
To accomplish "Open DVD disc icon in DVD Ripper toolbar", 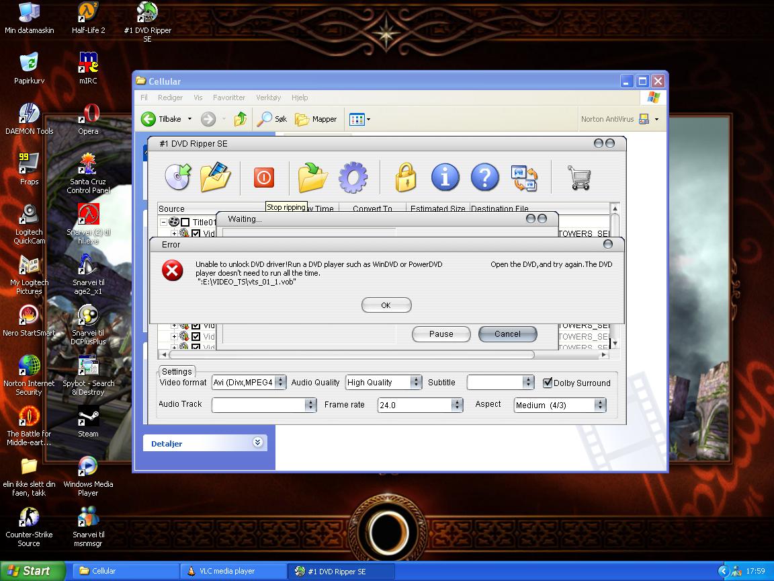I will [x=178, y=177].
